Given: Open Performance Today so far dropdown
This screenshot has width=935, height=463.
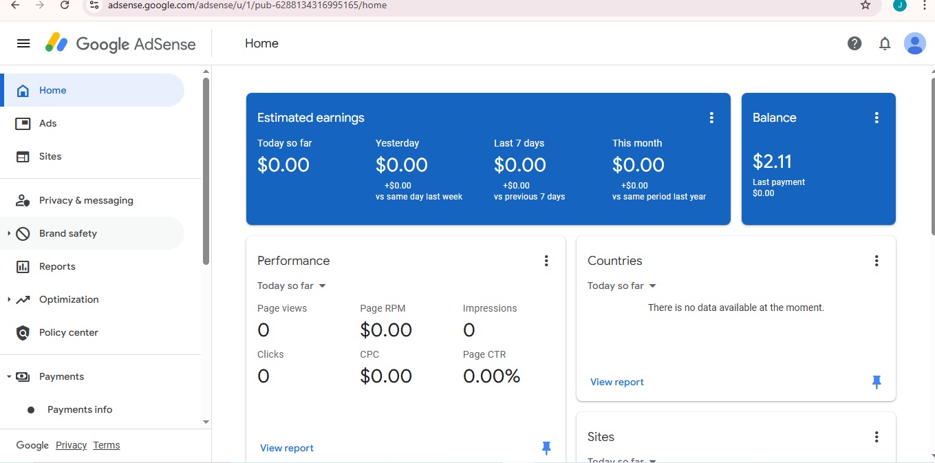Looking at the screenshot, I should point(292,286).
